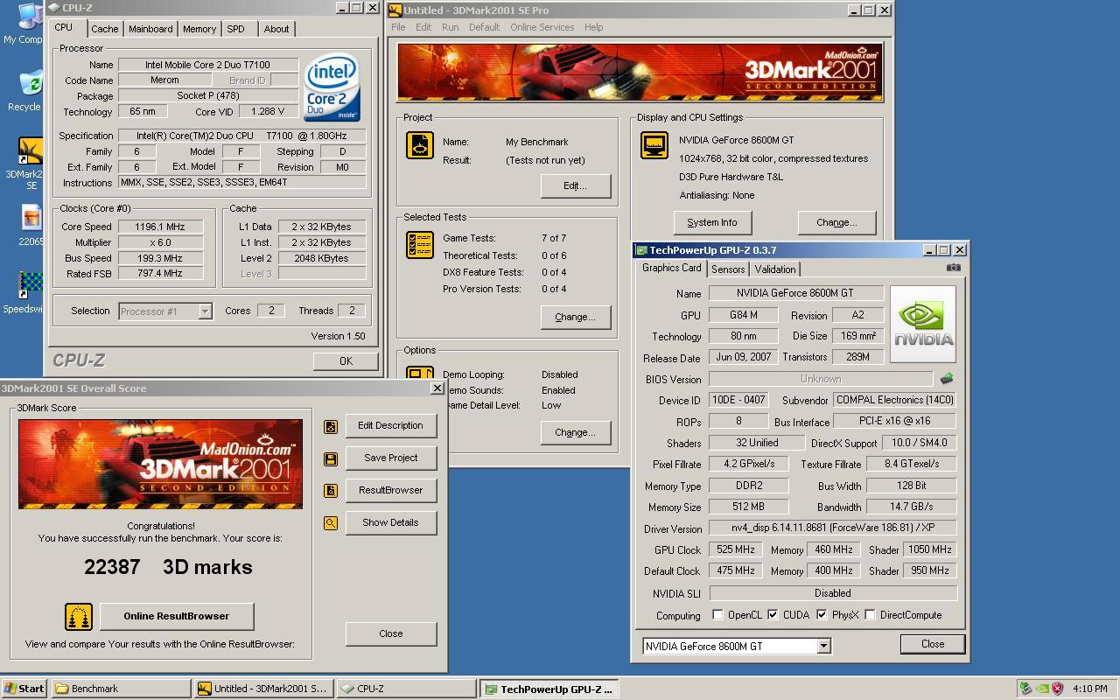Click the magnifier icon beside Show Details
The width and height of the screenshot is (1120, 700).
pos(331,523)
